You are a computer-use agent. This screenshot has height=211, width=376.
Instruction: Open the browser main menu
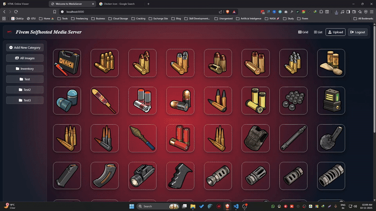[x=371, y=12]
